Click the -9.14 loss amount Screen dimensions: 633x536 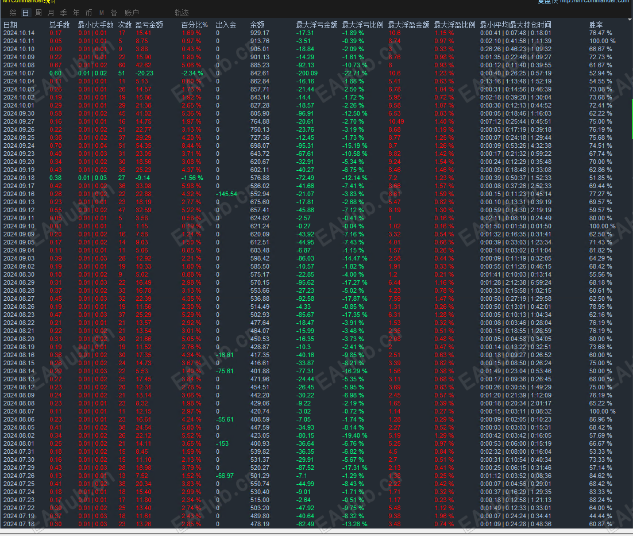click(x=142, y=178)
